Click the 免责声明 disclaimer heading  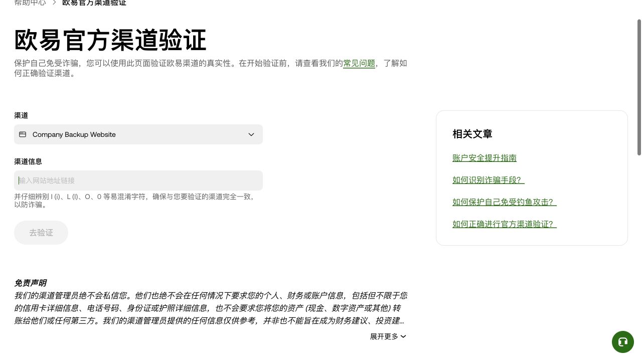(30, 283)
